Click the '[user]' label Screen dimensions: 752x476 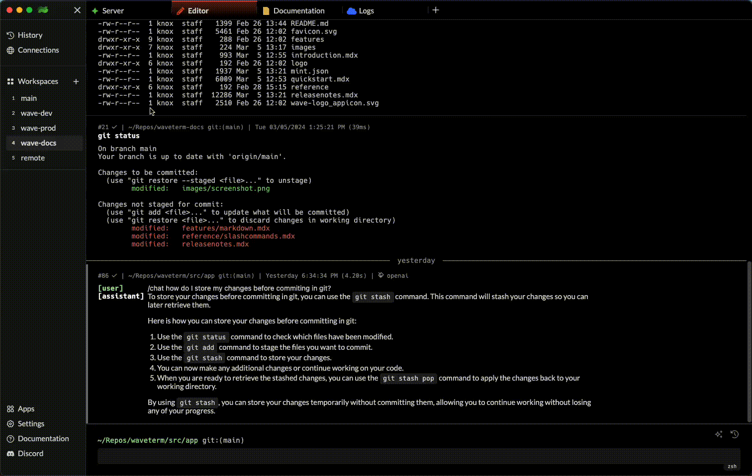tap(110, 288)
